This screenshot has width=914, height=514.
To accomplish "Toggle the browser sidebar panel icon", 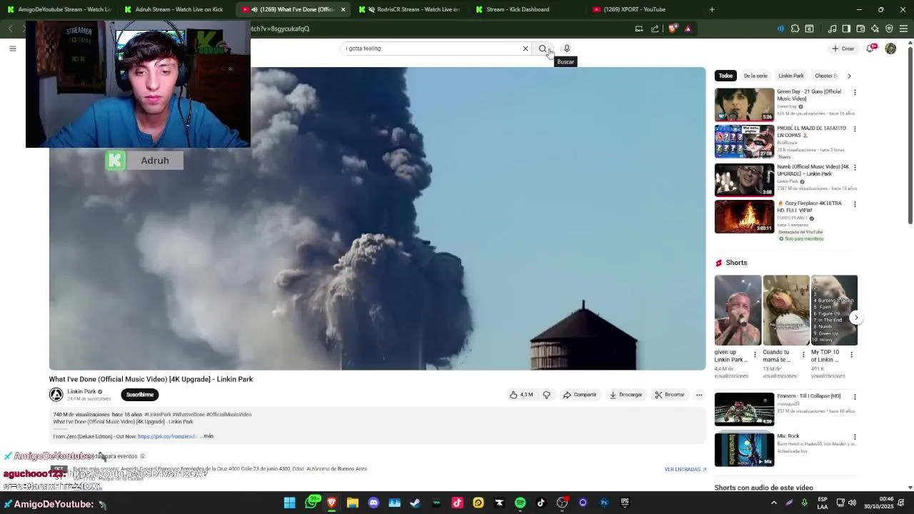I will click(x=846, y=29).
